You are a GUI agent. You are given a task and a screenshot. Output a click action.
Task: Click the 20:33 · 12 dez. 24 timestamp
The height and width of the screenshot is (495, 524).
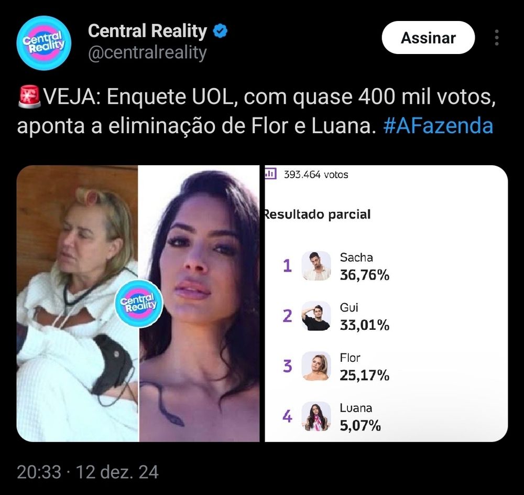click(88, 472)
